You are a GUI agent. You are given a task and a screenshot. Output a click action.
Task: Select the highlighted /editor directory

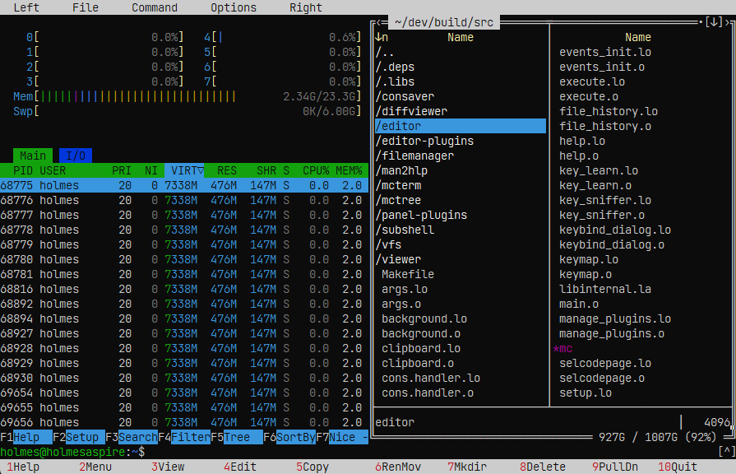click(x=460, y=126)
